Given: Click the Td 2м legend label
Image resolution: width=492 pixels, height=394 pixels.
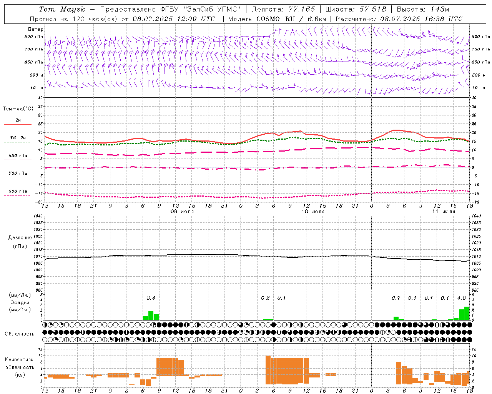Looking at the screenshot, I should [18, 138].
